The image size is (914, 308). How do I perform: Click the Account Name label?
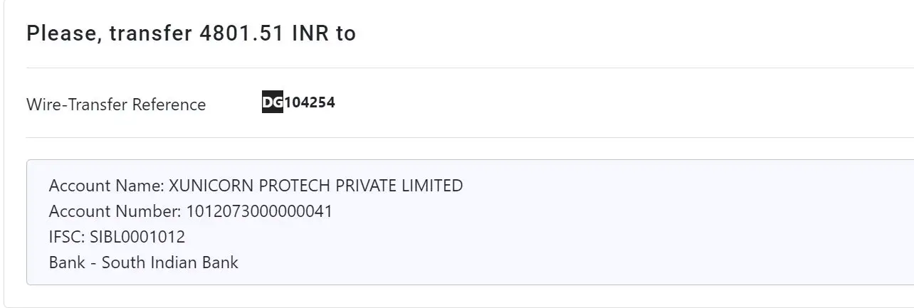(x=106, y=186)
